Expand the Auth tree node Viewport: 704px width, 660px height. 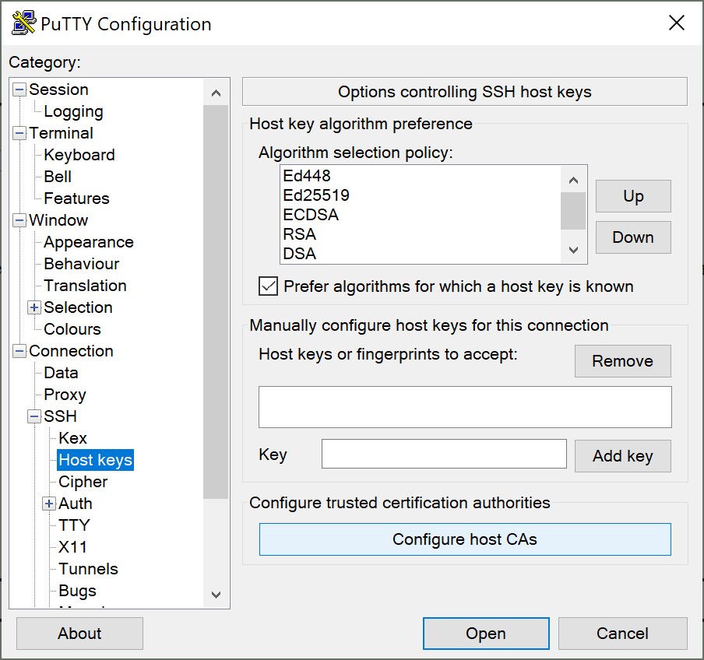pos(49,504)
